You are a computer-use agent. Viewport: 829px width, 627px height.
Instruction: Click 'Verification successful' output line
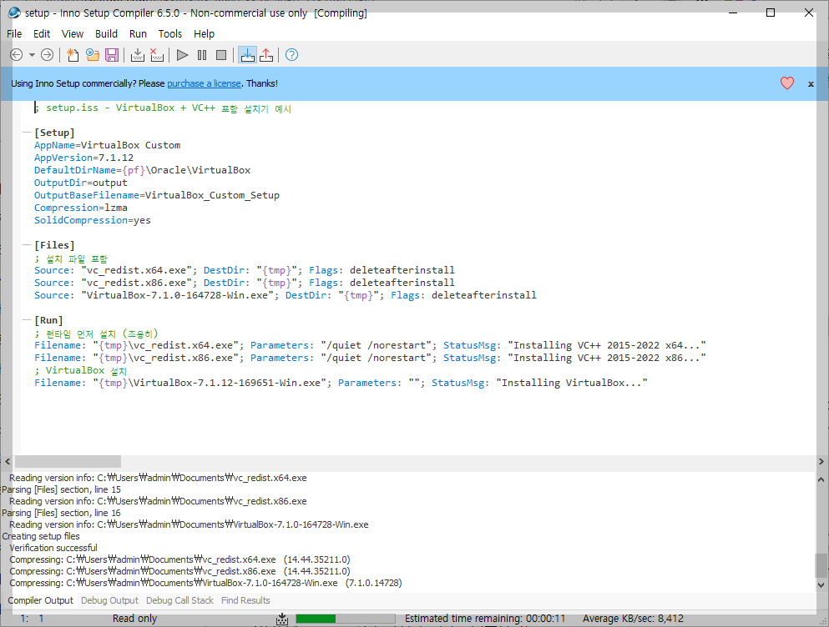(x=53, y=548)
